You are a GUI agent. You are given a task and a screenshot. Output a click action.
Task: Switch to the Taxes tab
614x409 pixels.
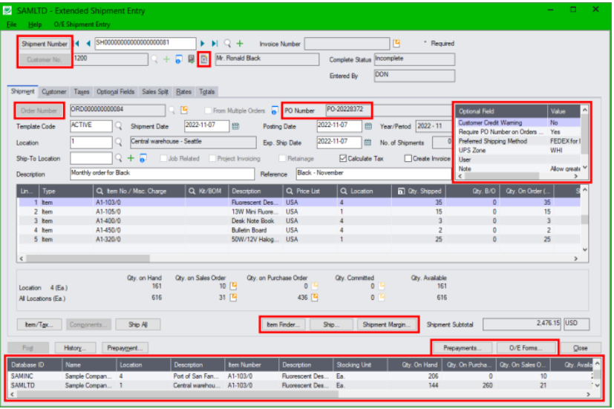(82, 91)
